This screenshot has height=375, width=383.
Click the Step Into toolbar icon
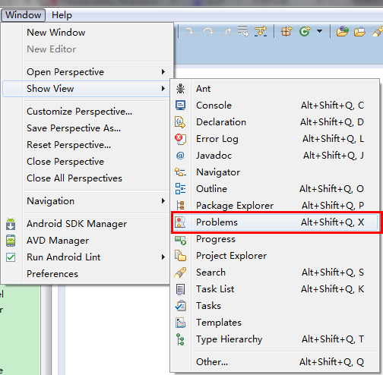coord(191,32)
